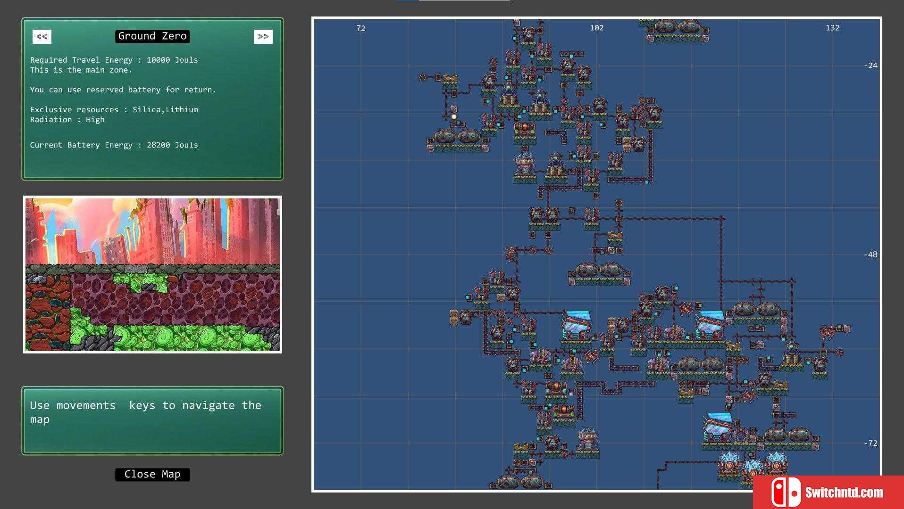Image resolution: width=904 pixels, height=509 pixels.
Task: Click 'Required Travel Energy : 10000 Jouls' text
Action: click(114, 60)
